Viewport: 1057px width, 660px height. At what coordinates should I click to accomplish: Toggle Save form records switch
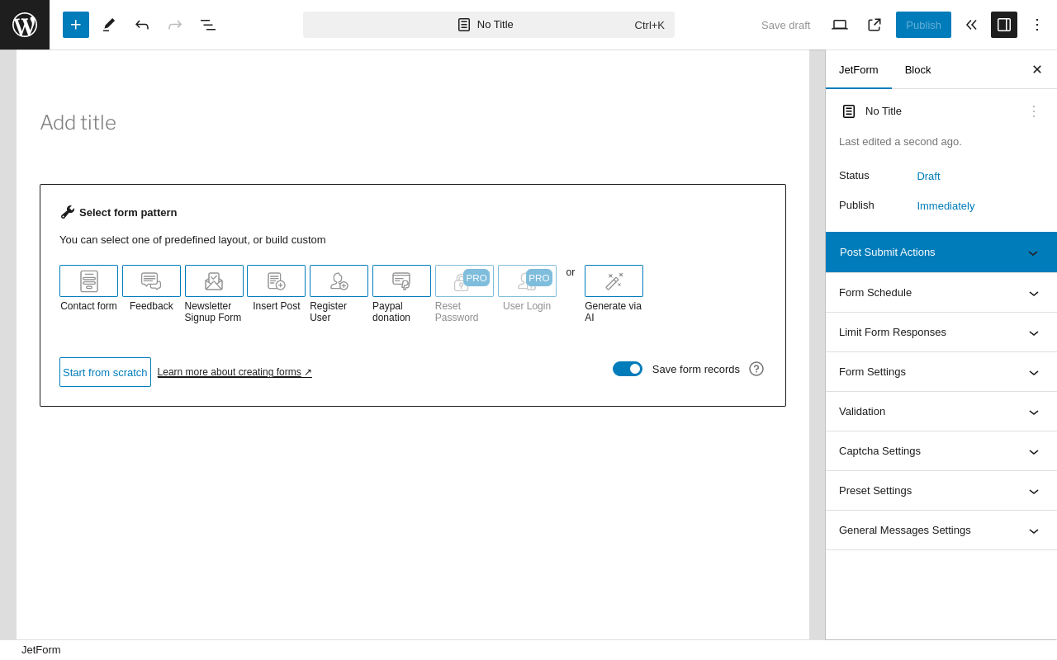628,369
